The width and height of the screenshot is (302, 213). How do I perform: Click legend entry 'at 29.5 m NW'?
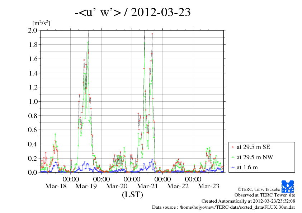(255, 157)
